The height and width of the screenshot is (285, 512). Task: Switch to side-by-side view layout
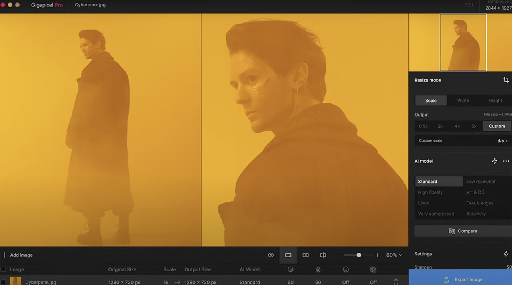(x=306, y=255)
